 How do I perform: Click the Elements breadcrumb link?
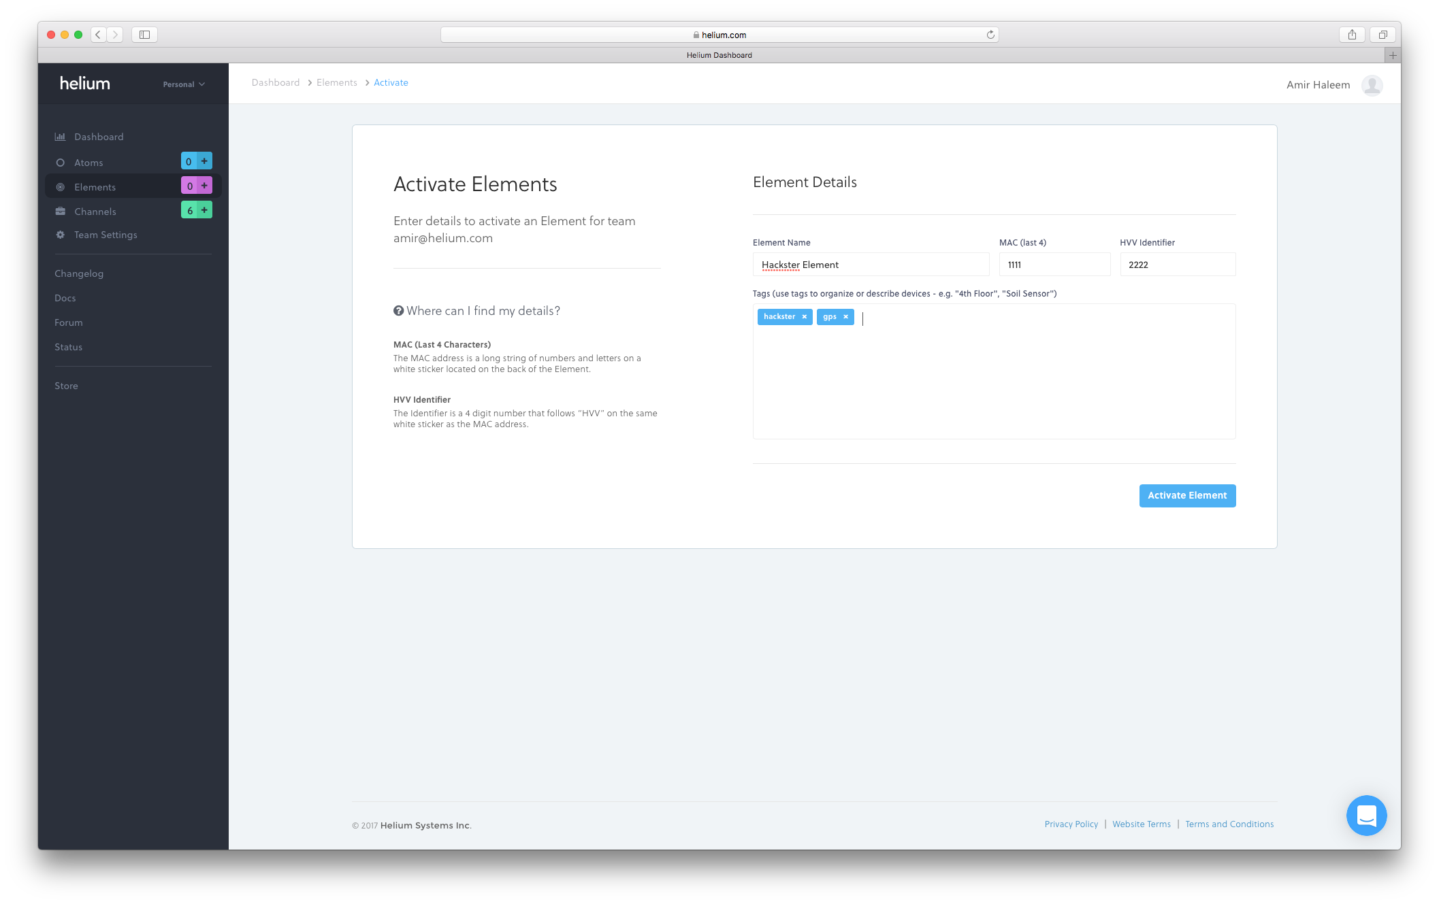click(336, 82)
